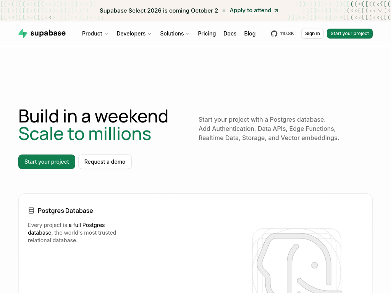Viewport: 391px width, 293px height.
Task: Expand the Developers dropdown menu
Action: click(x=134, y=34)
